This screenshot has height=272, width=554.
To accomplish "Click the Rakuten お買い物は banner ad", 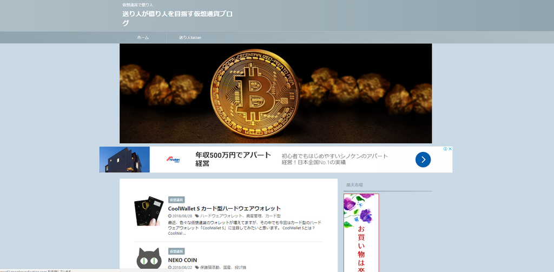I will click(361, 233).
